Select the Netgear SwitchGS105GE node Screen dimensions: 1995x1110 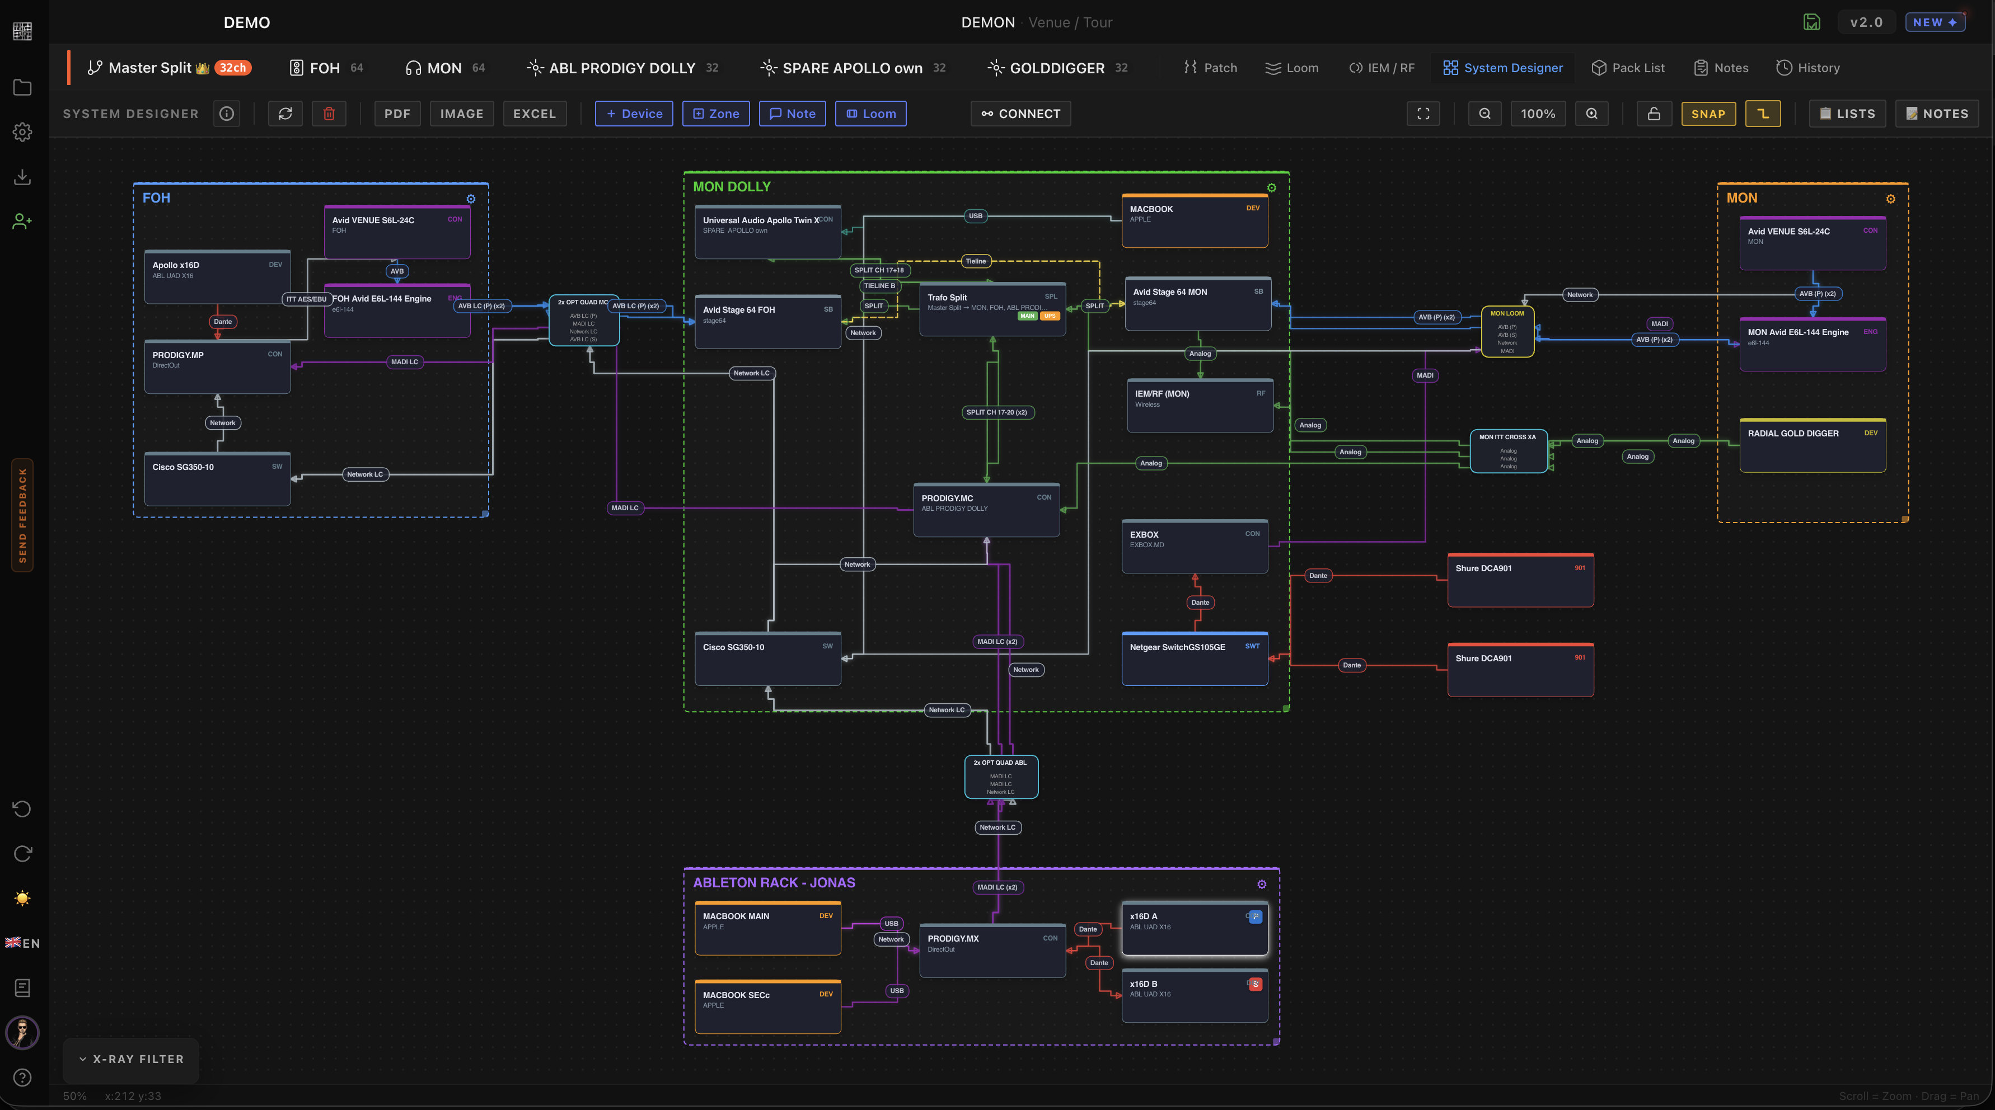click(1194, 659)
